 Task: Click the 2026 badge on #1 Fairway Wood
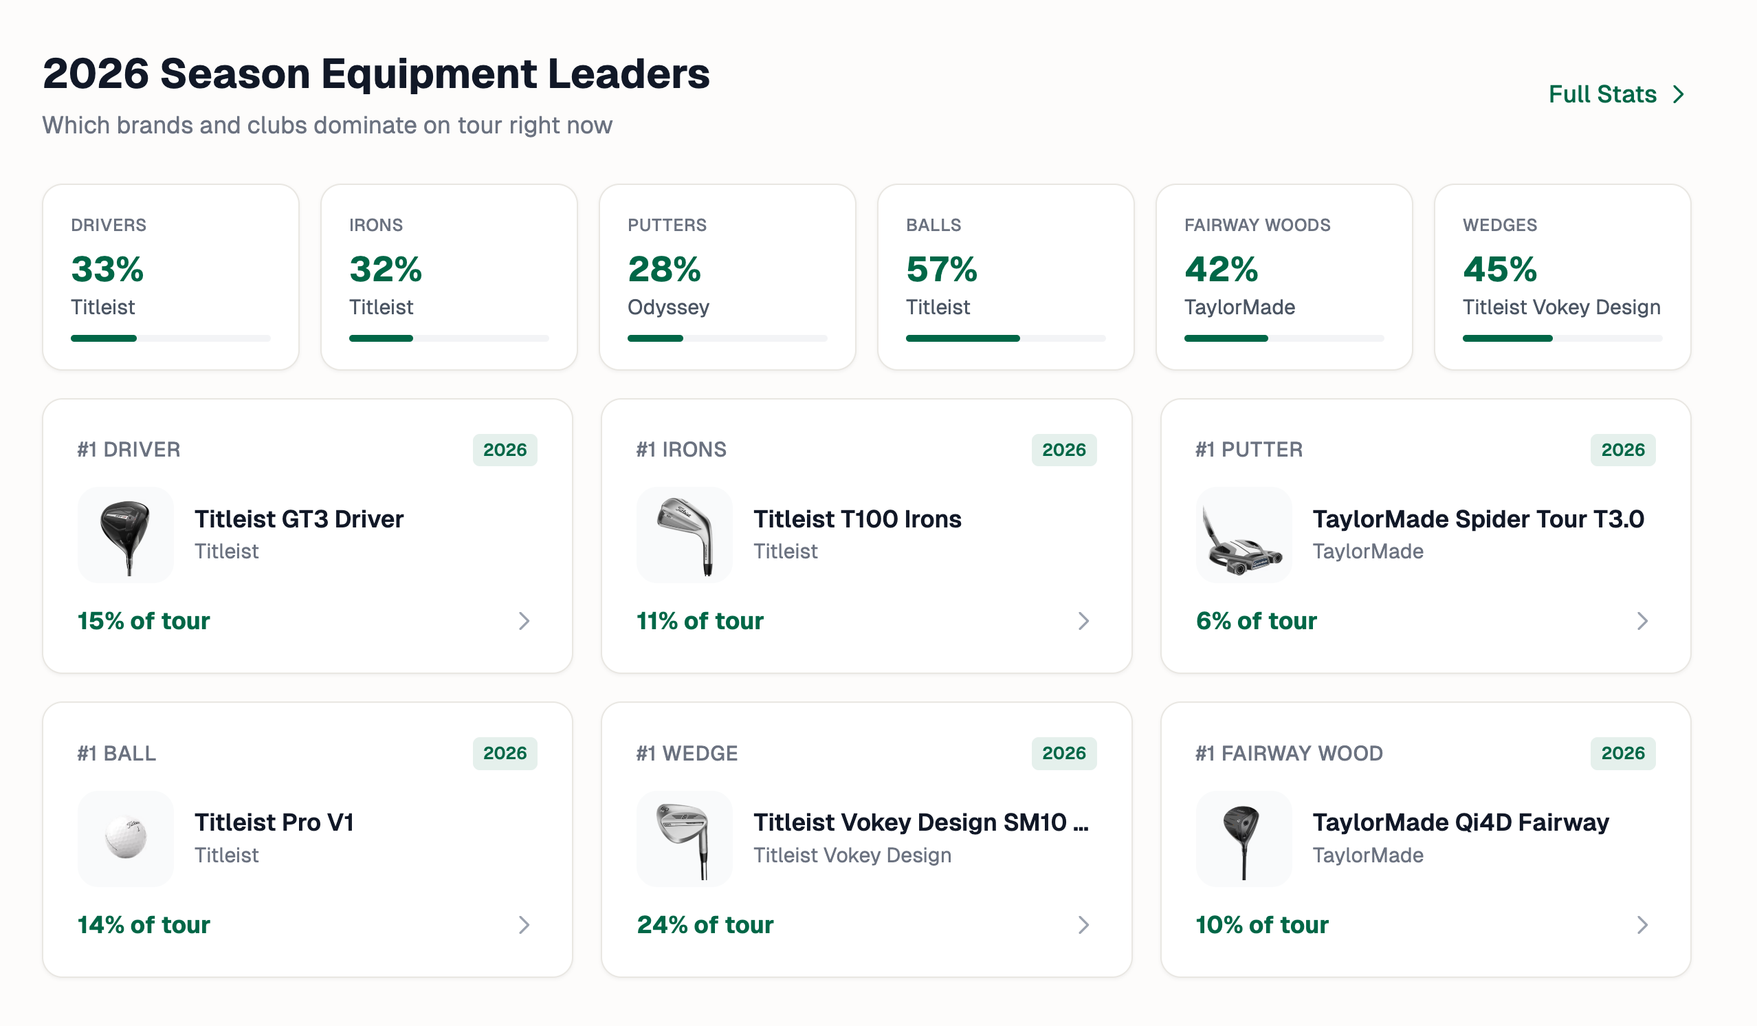pos(1623,753)
